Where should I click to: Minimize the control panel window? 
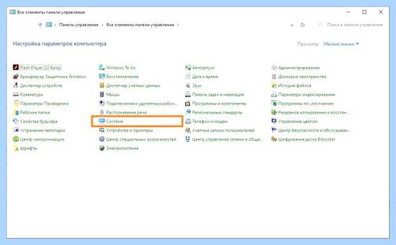[348, 12]
